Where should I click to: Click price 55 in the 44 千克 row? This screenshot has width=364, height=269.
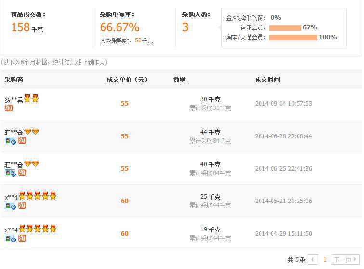tap(124, 136)
